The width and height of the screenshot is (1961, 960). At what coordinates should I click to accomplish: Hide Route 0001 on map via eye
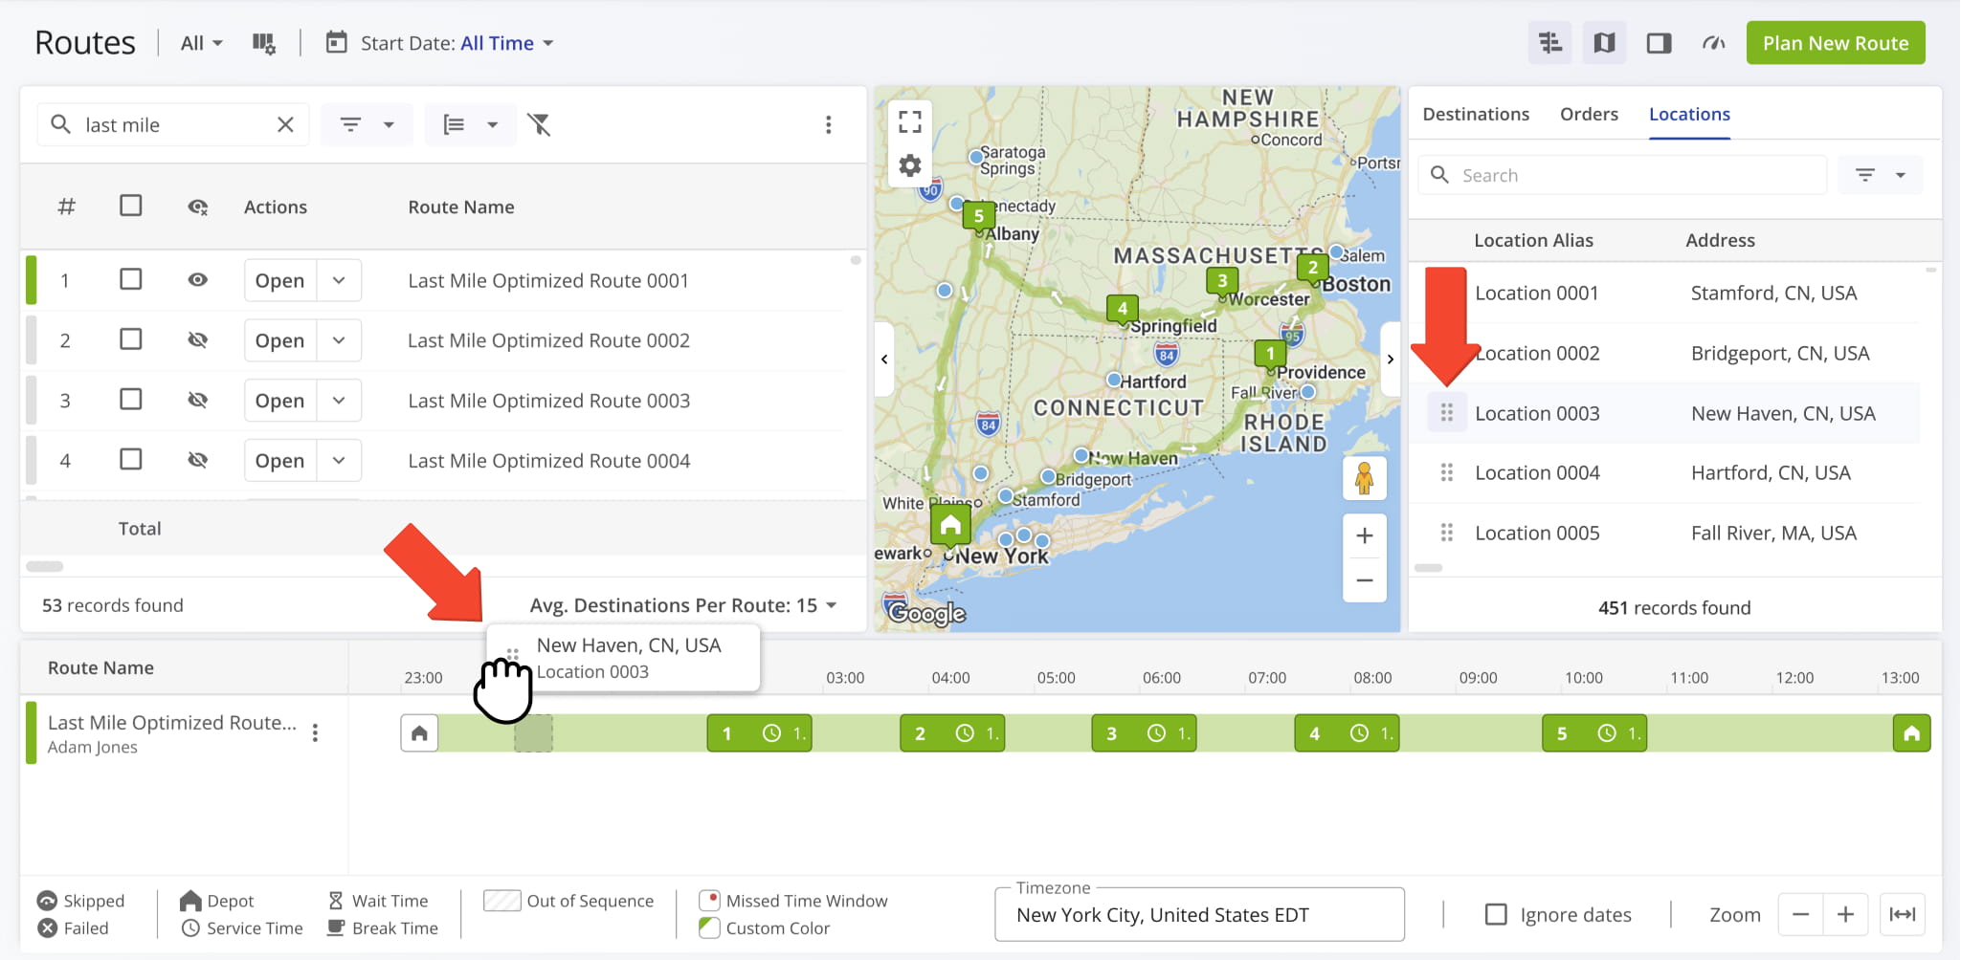198,280
